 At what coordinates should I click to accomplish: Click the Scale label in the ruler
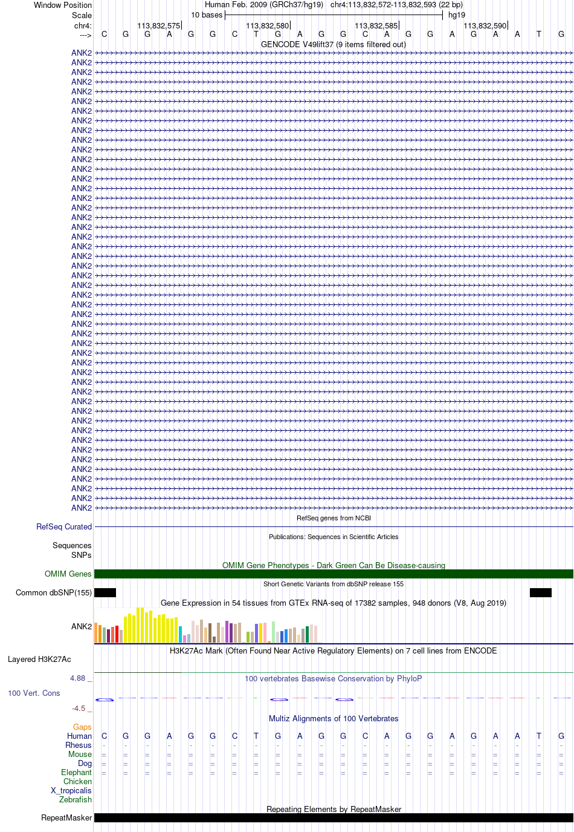point(82,15)
